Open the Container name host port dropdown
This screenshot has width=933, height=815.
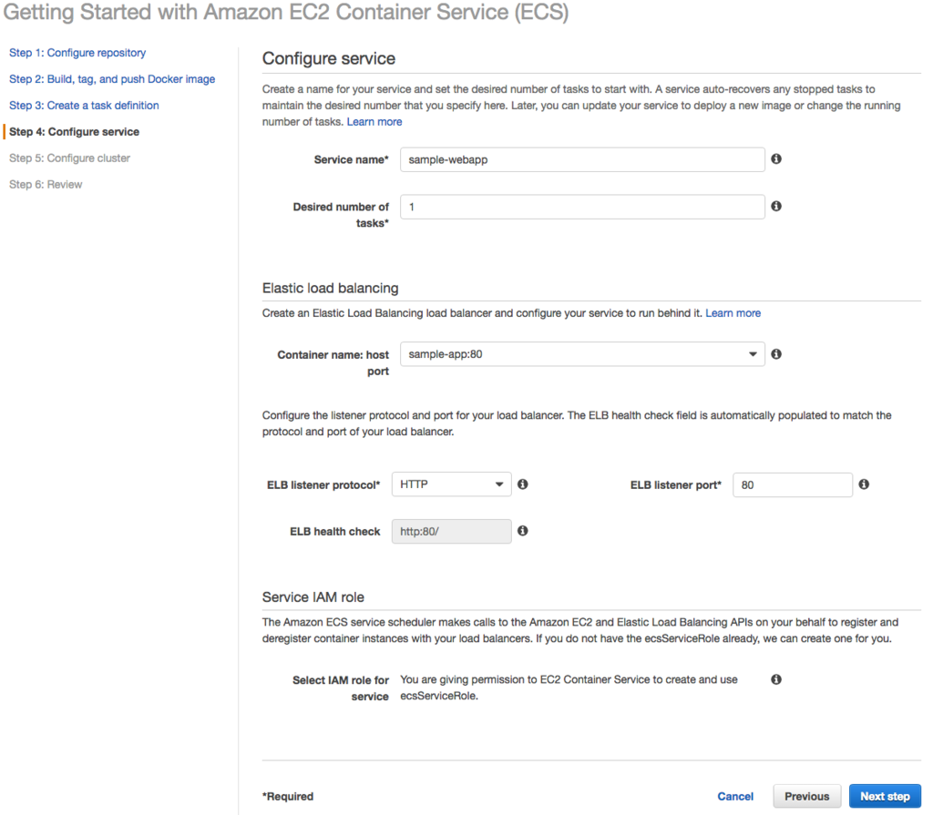(x=582, y=354)
